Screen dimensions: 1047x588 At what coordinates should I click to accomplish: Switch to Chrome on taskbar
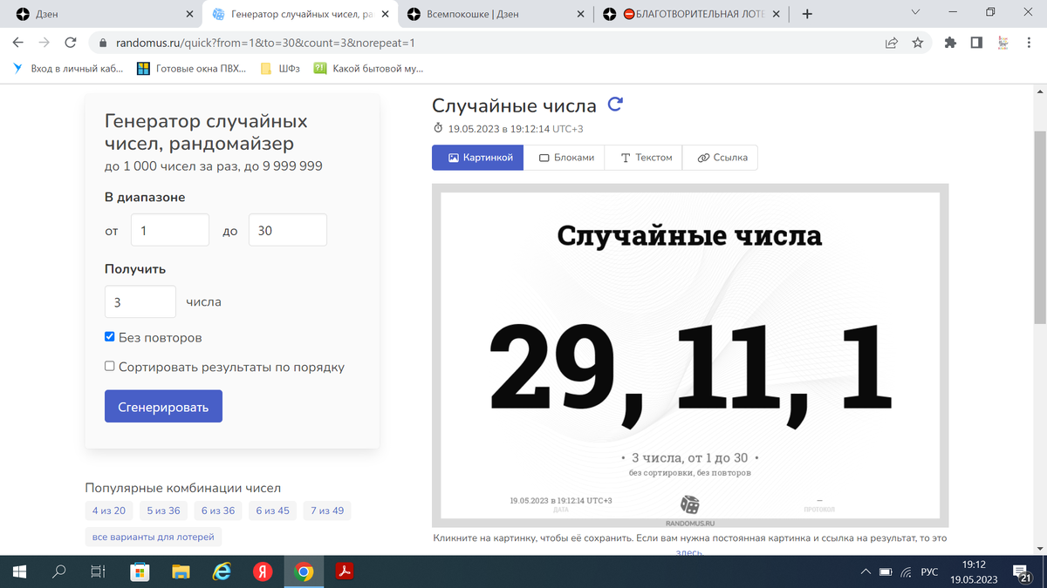pos(304,571)
